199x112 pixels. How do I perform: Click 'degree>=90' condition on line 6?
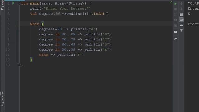pos(50,29)
